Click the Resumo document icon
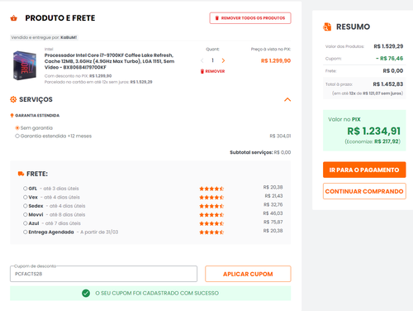Viewport: 413px width, 311px height. pos(327,26)
